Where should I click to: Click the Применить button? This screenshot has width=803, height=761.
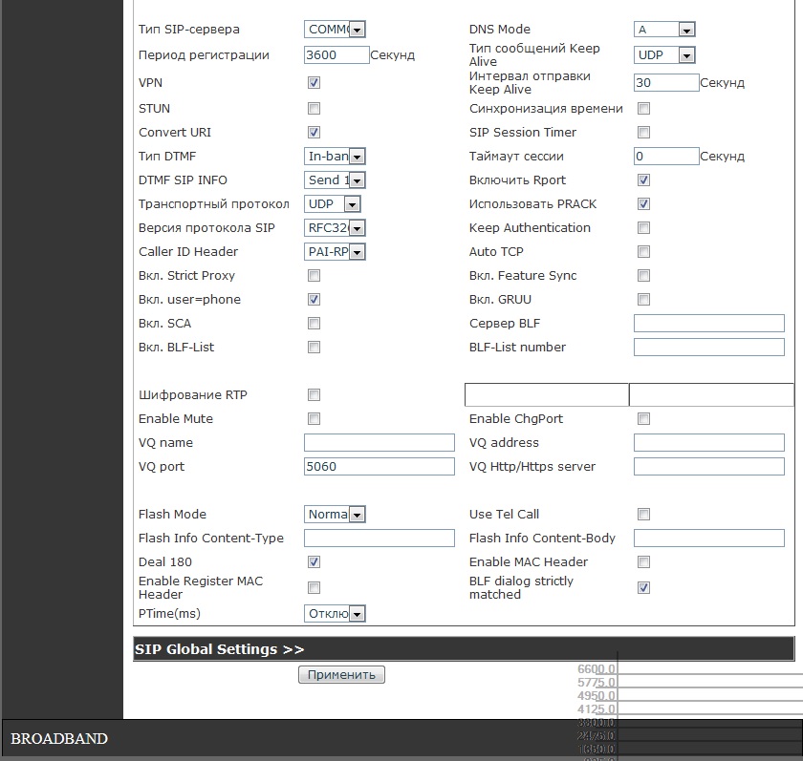(x=341, y=675)
